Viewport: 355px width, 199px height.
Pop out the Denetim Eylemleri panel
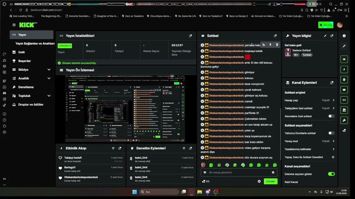pyautogui.click(x=191, y=148)
